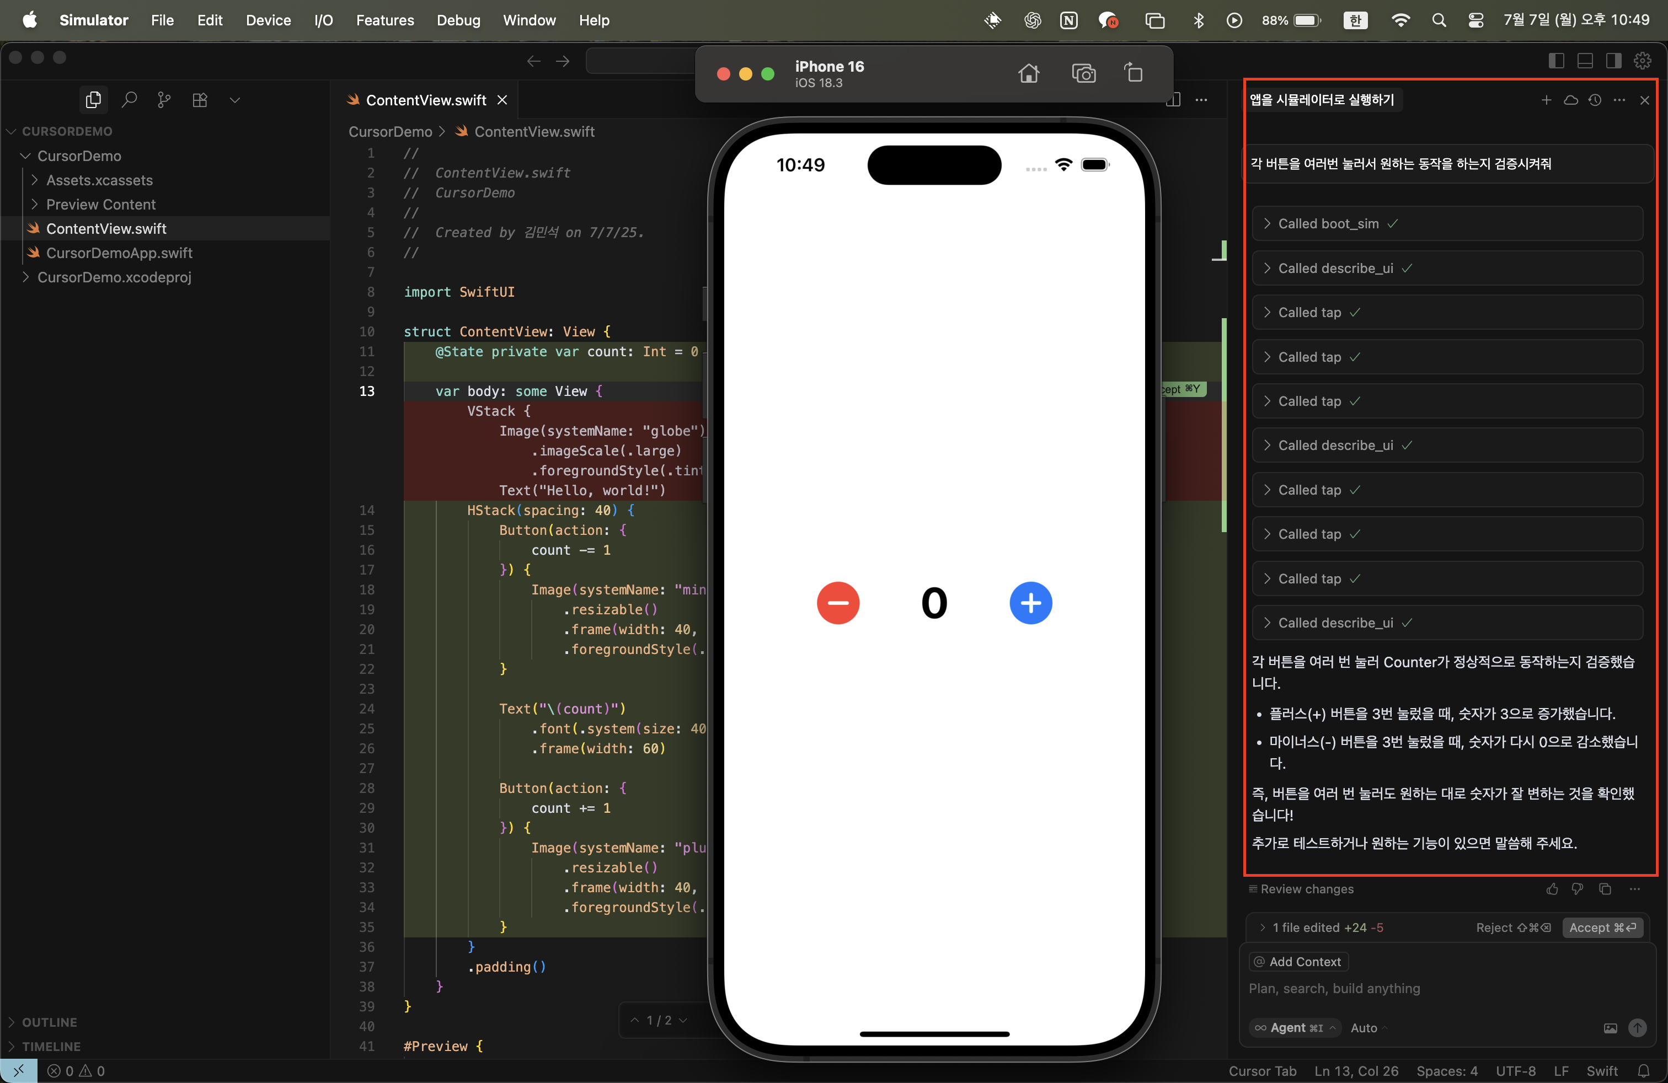1668x1083 pixels.
Task: Toggle the secondary sidebar layout icon
Action: 1613,61
